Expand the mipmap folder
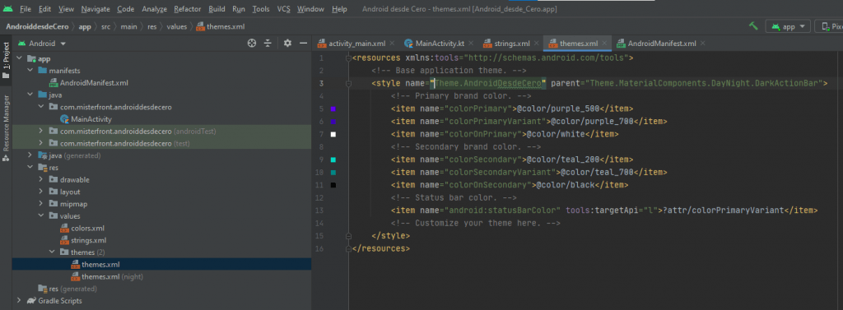The width and height of the screenshot is (843, 310). pyautogui.click(x=41, y=204)
